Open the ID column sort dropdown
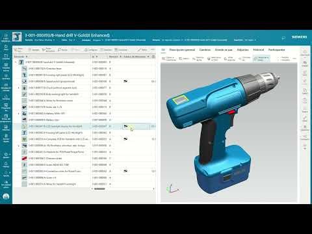 point(97,57)
